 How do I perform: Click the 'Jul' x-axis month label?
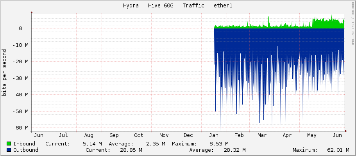coord(63,135)
